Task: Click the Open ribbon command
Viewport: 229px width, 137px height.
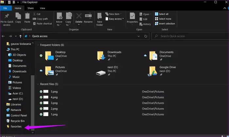Action: 145,14
